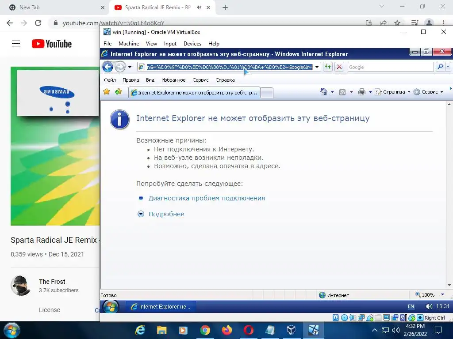The width and height of the screenshot is (453, 339).
Task: Open File Explorer from the Windows taskbar
Action: click(161, 330)
